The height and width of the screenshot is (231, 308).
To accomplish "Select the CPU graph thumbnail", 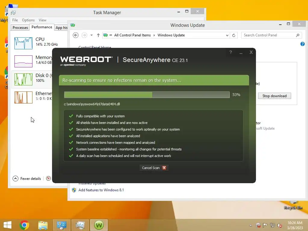I will pos(23,43).
